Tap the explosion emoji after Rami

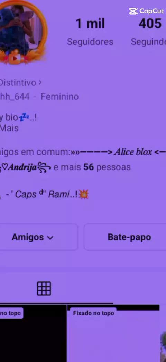point(83,195)
